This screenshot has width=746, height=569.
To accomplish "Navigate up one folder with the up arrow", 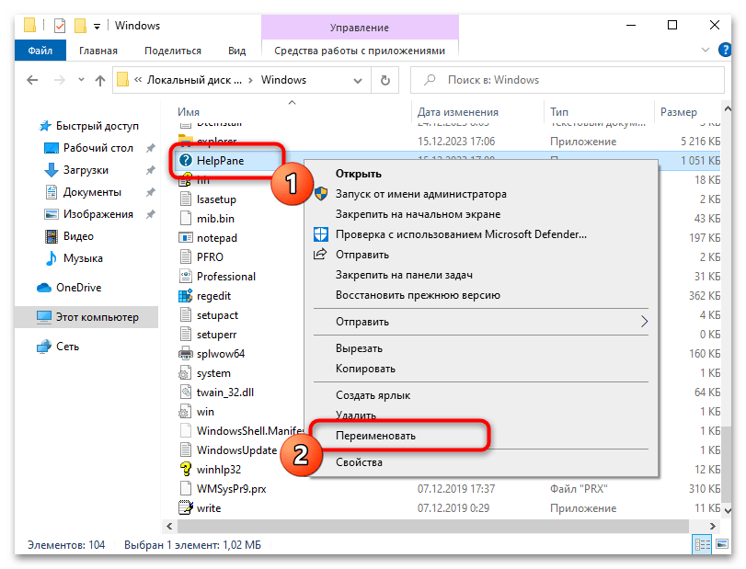I will pyautogui.click(x=99, y=80).
